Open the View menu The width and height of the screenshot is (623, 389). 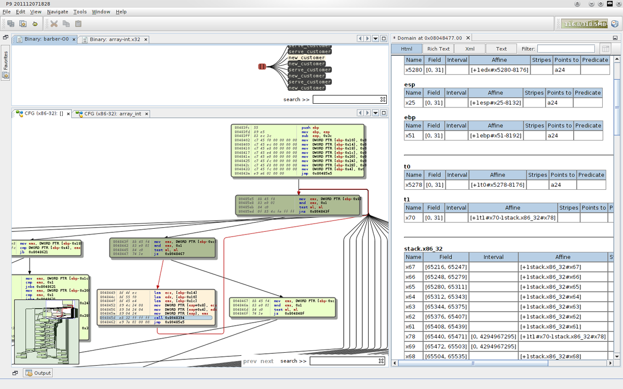pyautogui.click(x=36, y=11)
